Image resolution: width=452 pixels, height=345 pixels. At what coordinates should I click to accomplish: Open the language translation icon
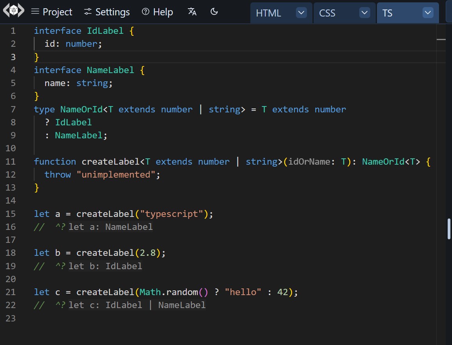point(192,12)
